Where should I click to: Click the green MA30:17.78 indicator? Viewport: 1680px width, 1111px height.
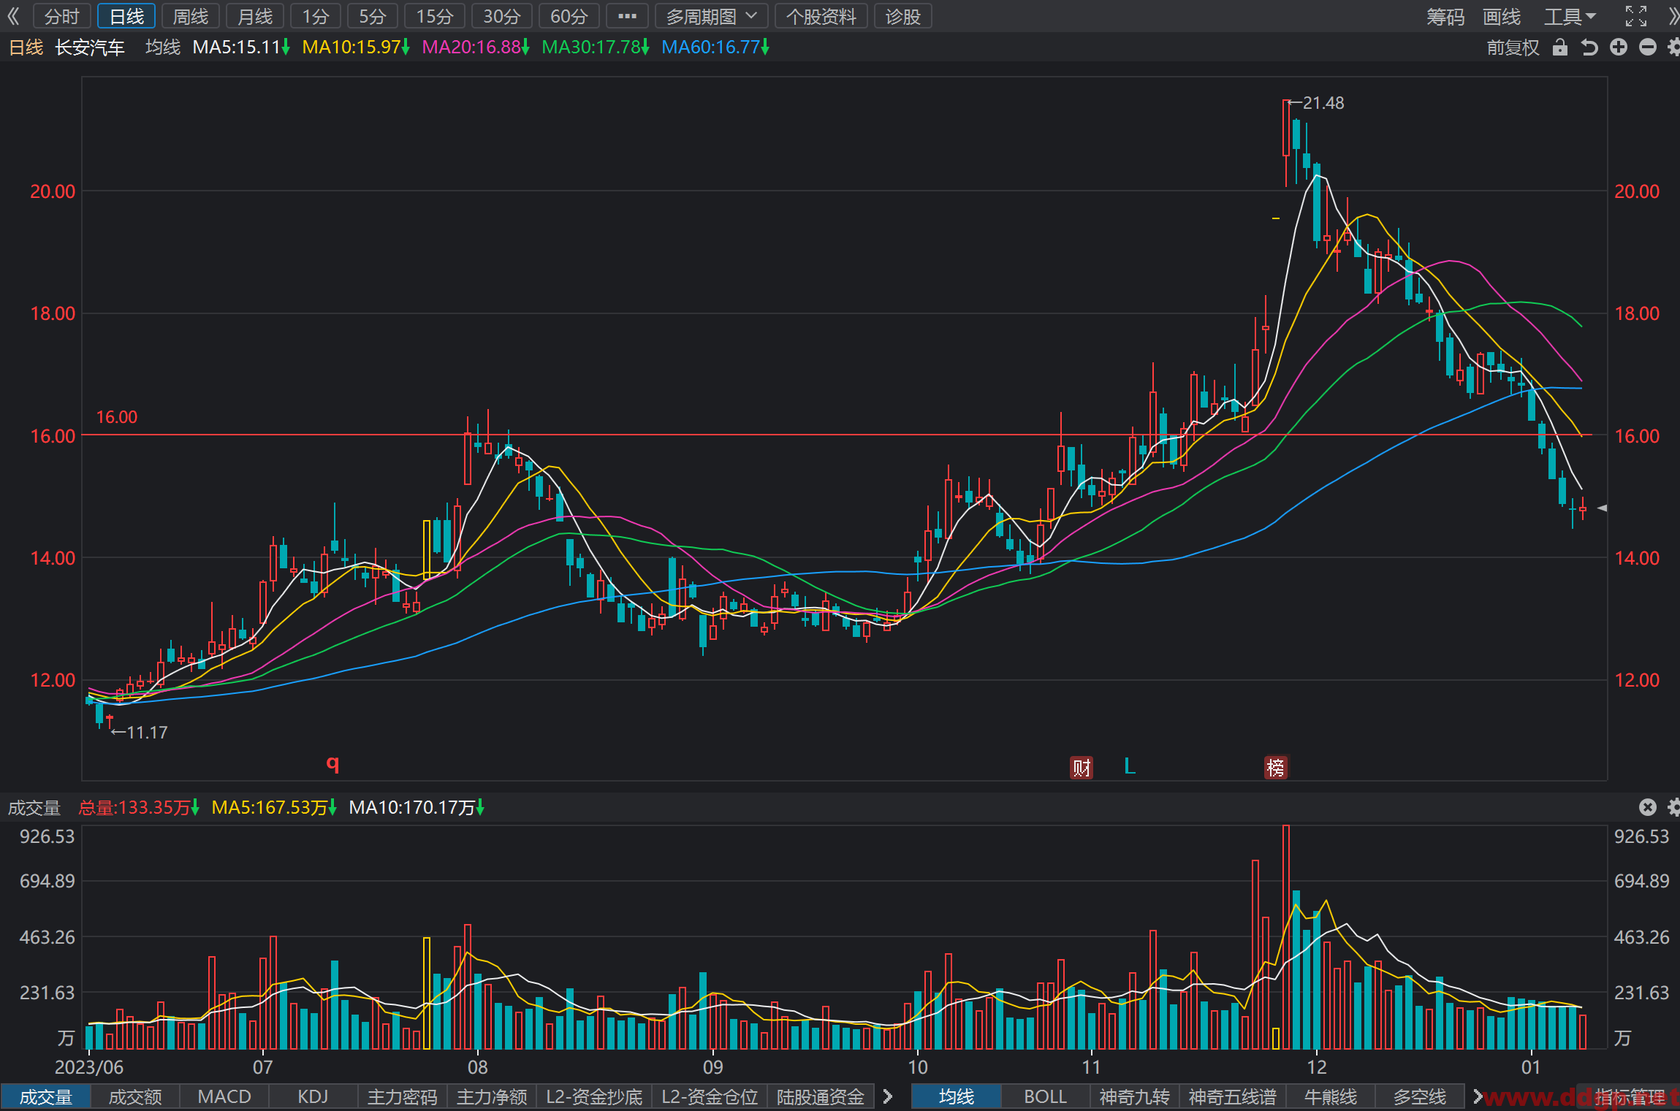[596, 47]
